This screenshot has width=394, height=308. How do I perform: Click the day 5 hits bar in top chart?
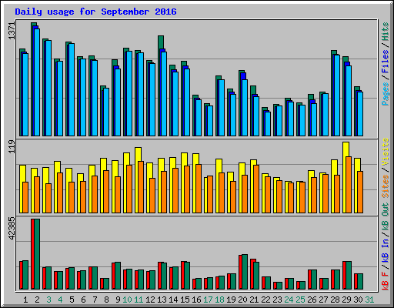pos(67,89)
